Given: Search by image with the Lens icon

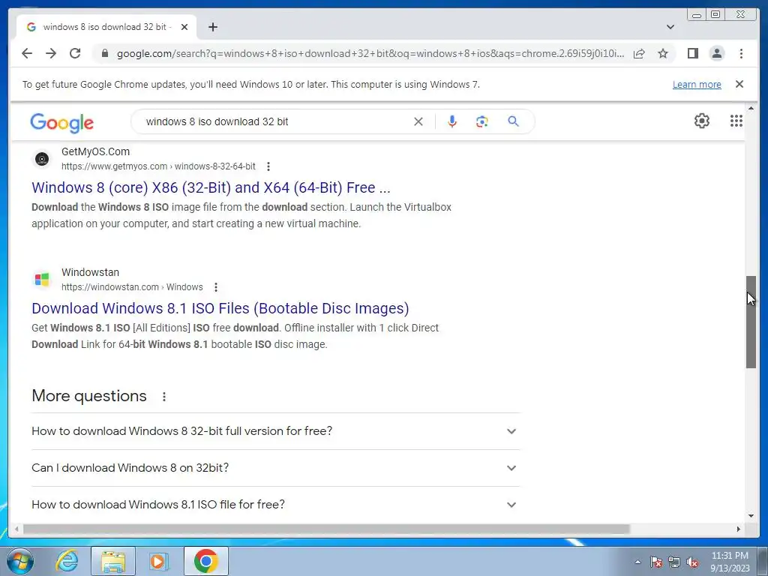Looking at the screenshot, I should point(482,121).
